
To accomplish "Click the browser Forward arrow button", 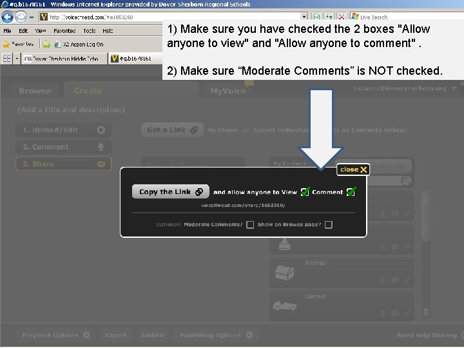I will coord(21,17).
